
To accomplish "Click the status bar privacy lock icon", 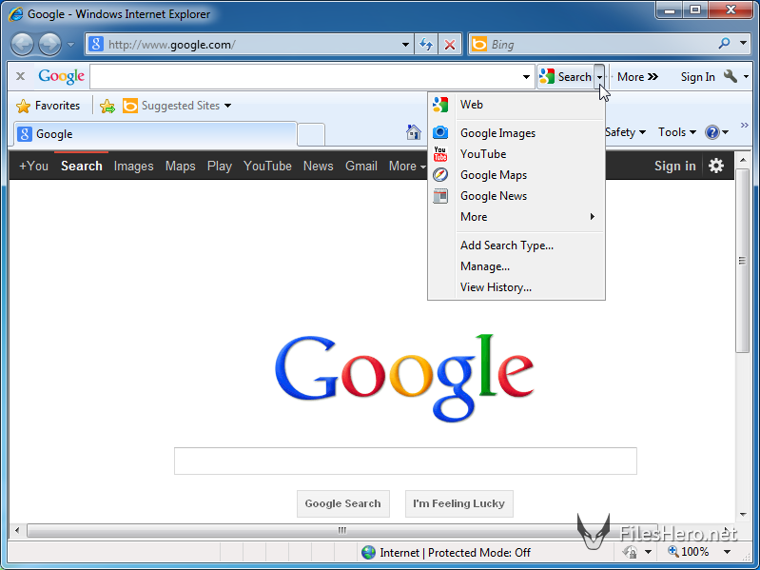I will click(630, 552).
